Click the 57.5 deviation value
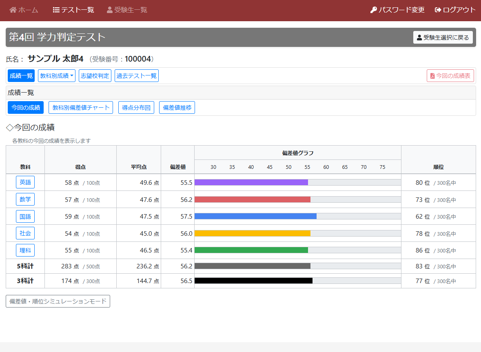The height and width of the screenshot is (352, 481). (x=186, y=217)
